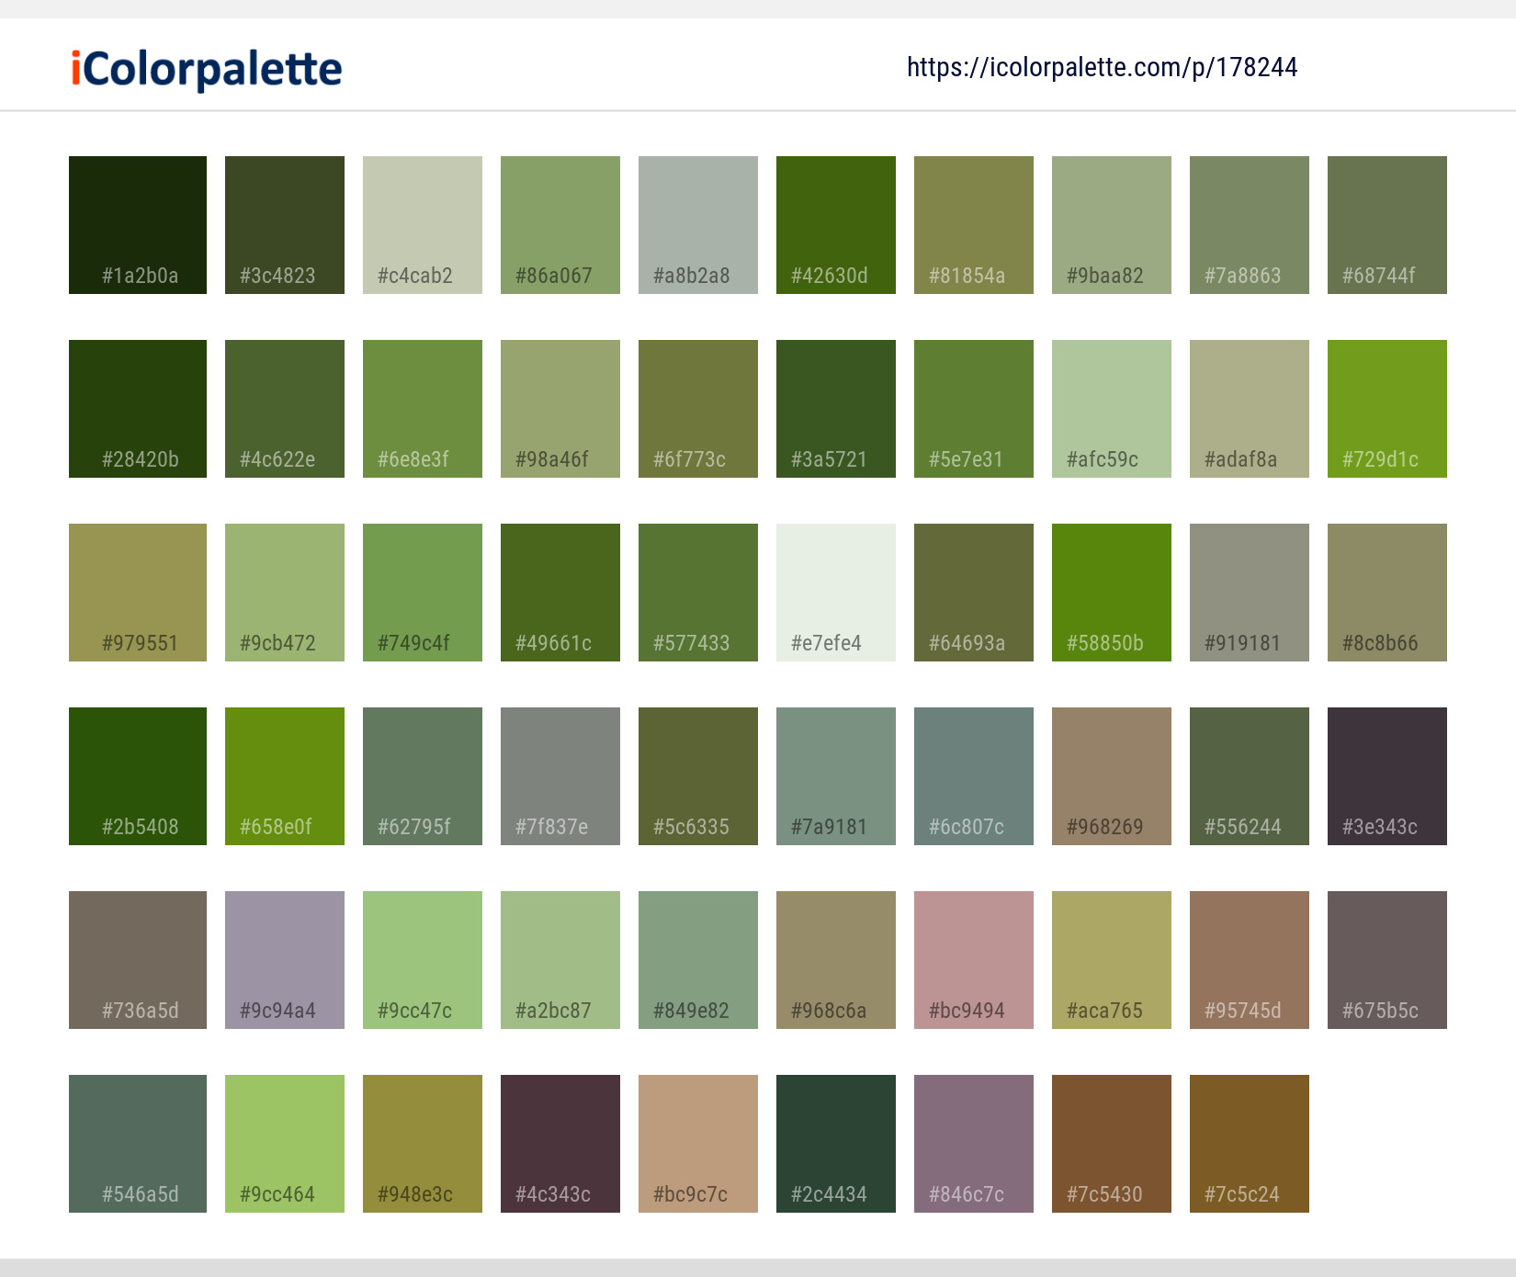
Task: Click the #9cc464 light green swatch
Action: click(284, 1143)
